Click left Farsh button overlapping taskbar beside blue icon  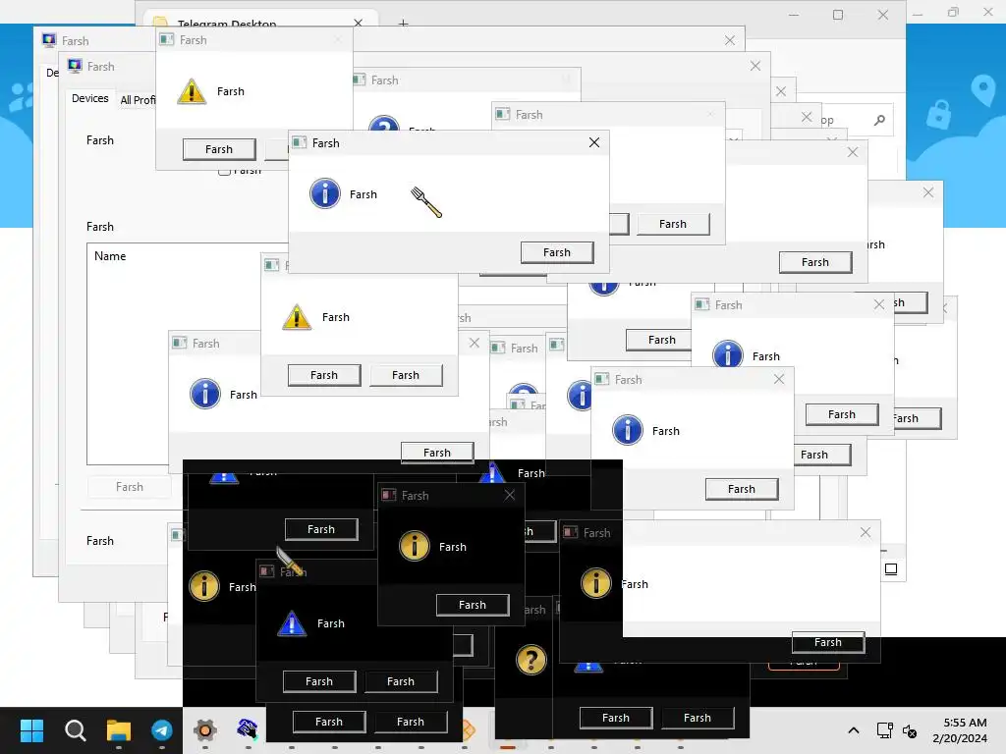[x=329, y=722]
